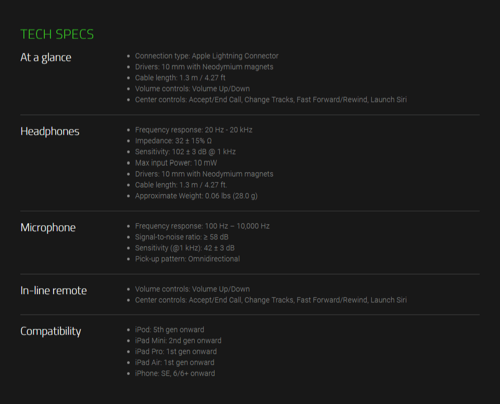This screenshot has height=404, width=500.
Task: Click the iPad Pro: 1st gen onward entry
Action: 176,352
